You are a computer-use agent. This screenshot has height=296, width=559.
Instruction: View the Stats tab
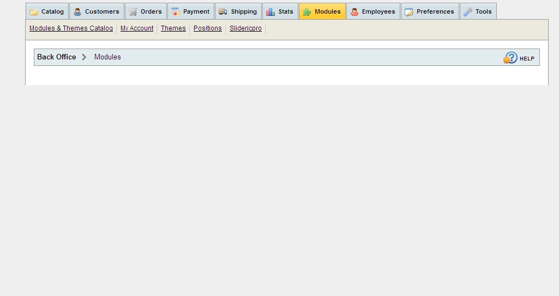[x=280, y=11]
